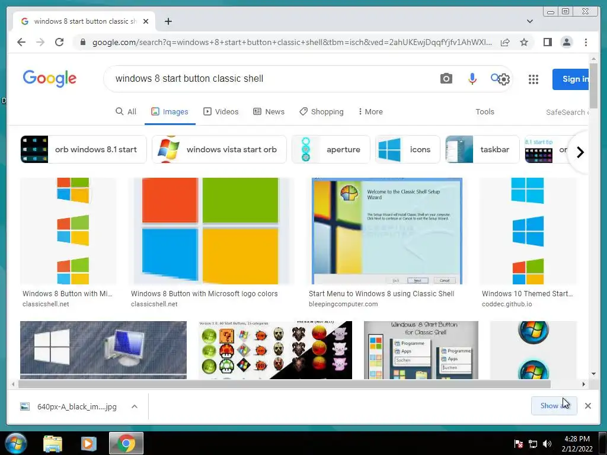The image size is (607, 455).
Task: Click the browser forward arrow
Action: pos(40,42)
